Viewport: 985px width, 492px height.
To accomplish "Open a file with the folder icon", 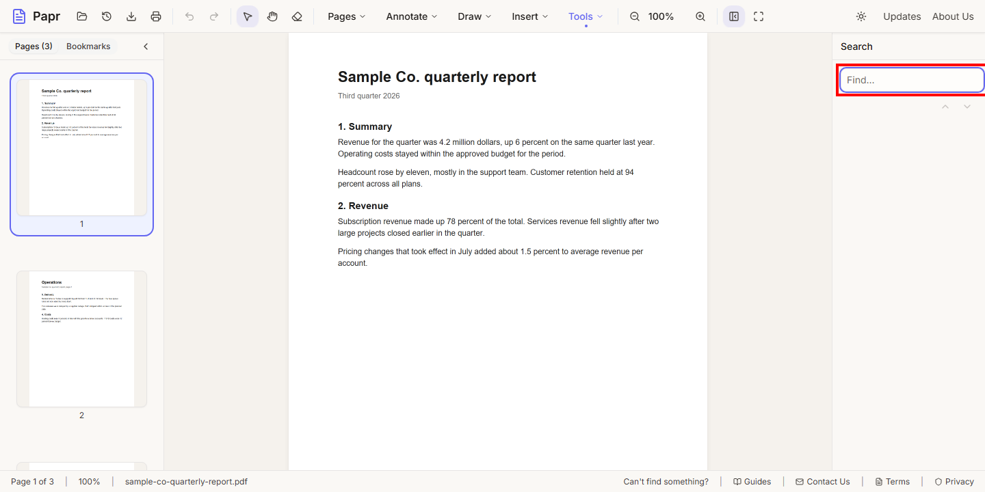I will coord(82,16).
